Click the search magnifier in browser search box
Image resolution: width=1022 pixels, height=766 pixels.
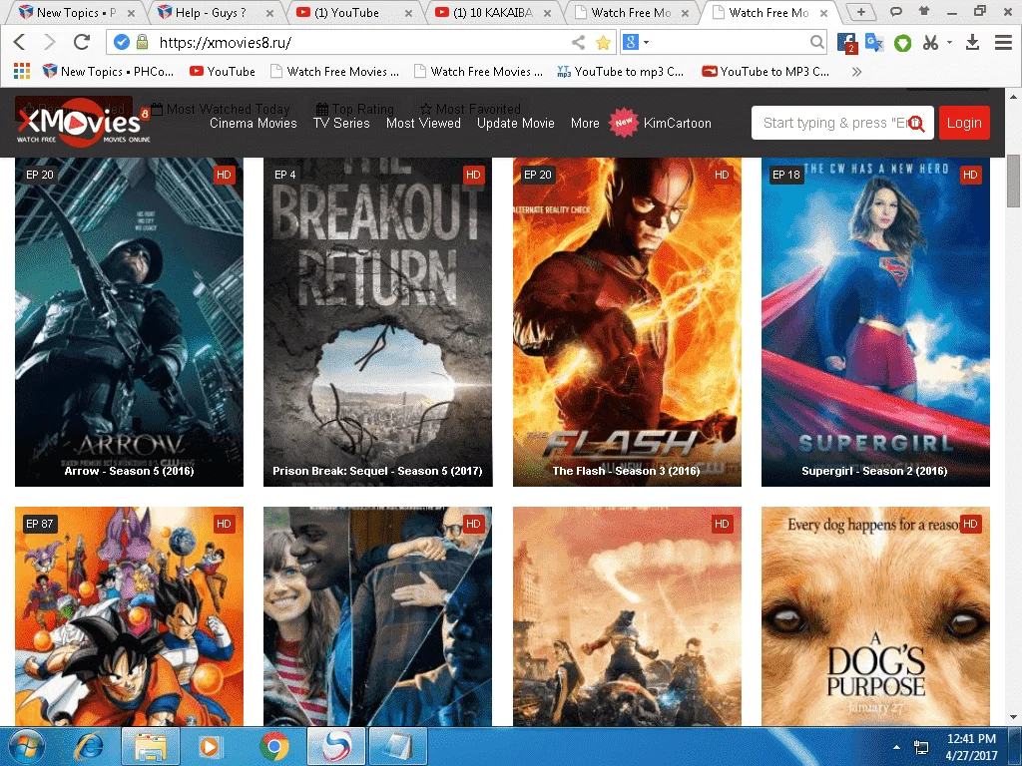[816, 42]
